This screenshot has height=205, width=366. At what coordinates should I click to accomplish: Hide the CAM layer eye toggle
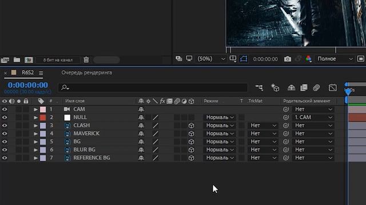pyautogui.click(x=5, y=109)
